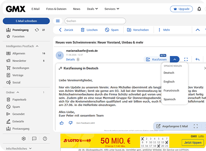Collapse the Intelligentes Postfach section
The width and height of the screenshot is (206, 151).
pos(22,46)
